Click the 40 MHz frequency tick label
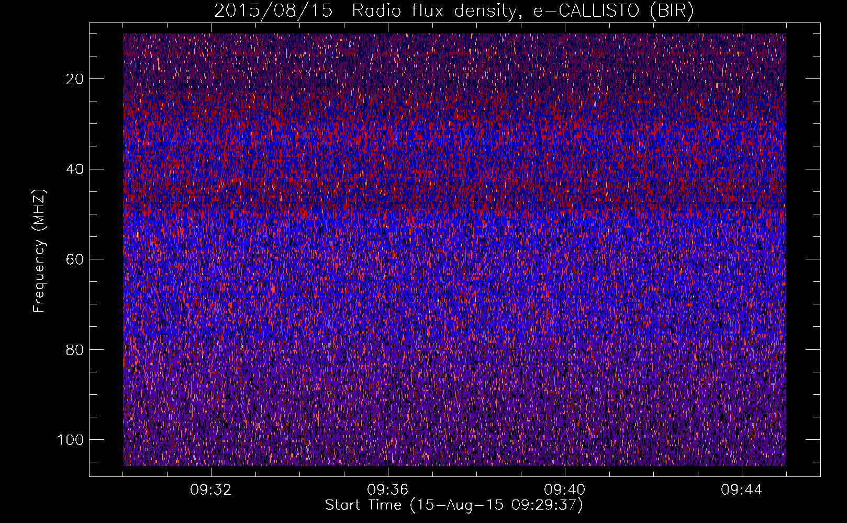The height and width of the screenshot is (523, 847). 75,169
